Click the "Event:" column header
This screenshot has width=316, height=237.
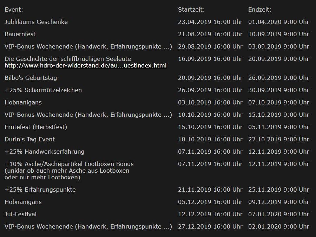click(x=14, y=10)
